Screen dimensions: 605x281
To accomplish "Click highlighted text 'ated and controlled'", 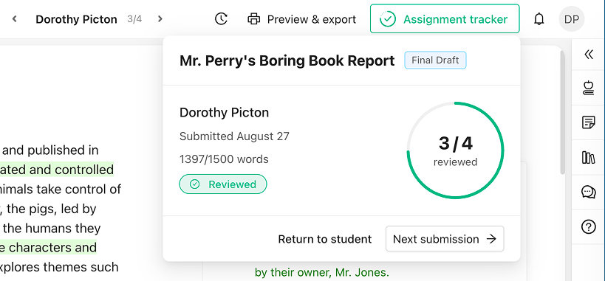I will pyautogui.click(x=57, y=170).
